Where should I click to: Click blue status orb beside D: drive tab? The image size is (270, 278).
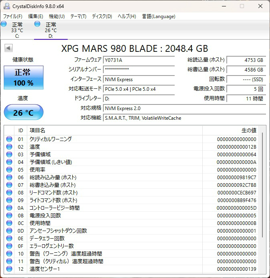37,24
